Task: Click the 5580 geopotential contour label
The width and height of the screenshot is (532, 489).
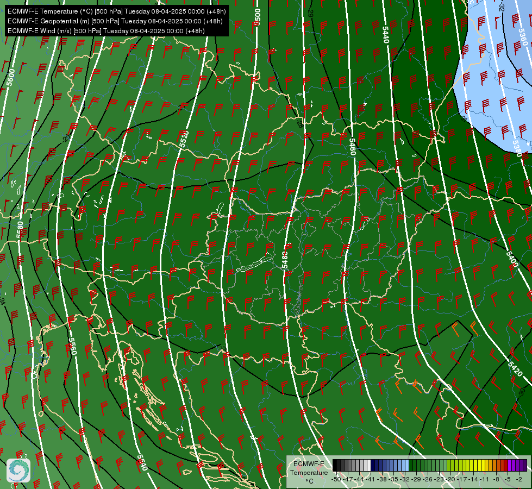Action: pos(20,229)
